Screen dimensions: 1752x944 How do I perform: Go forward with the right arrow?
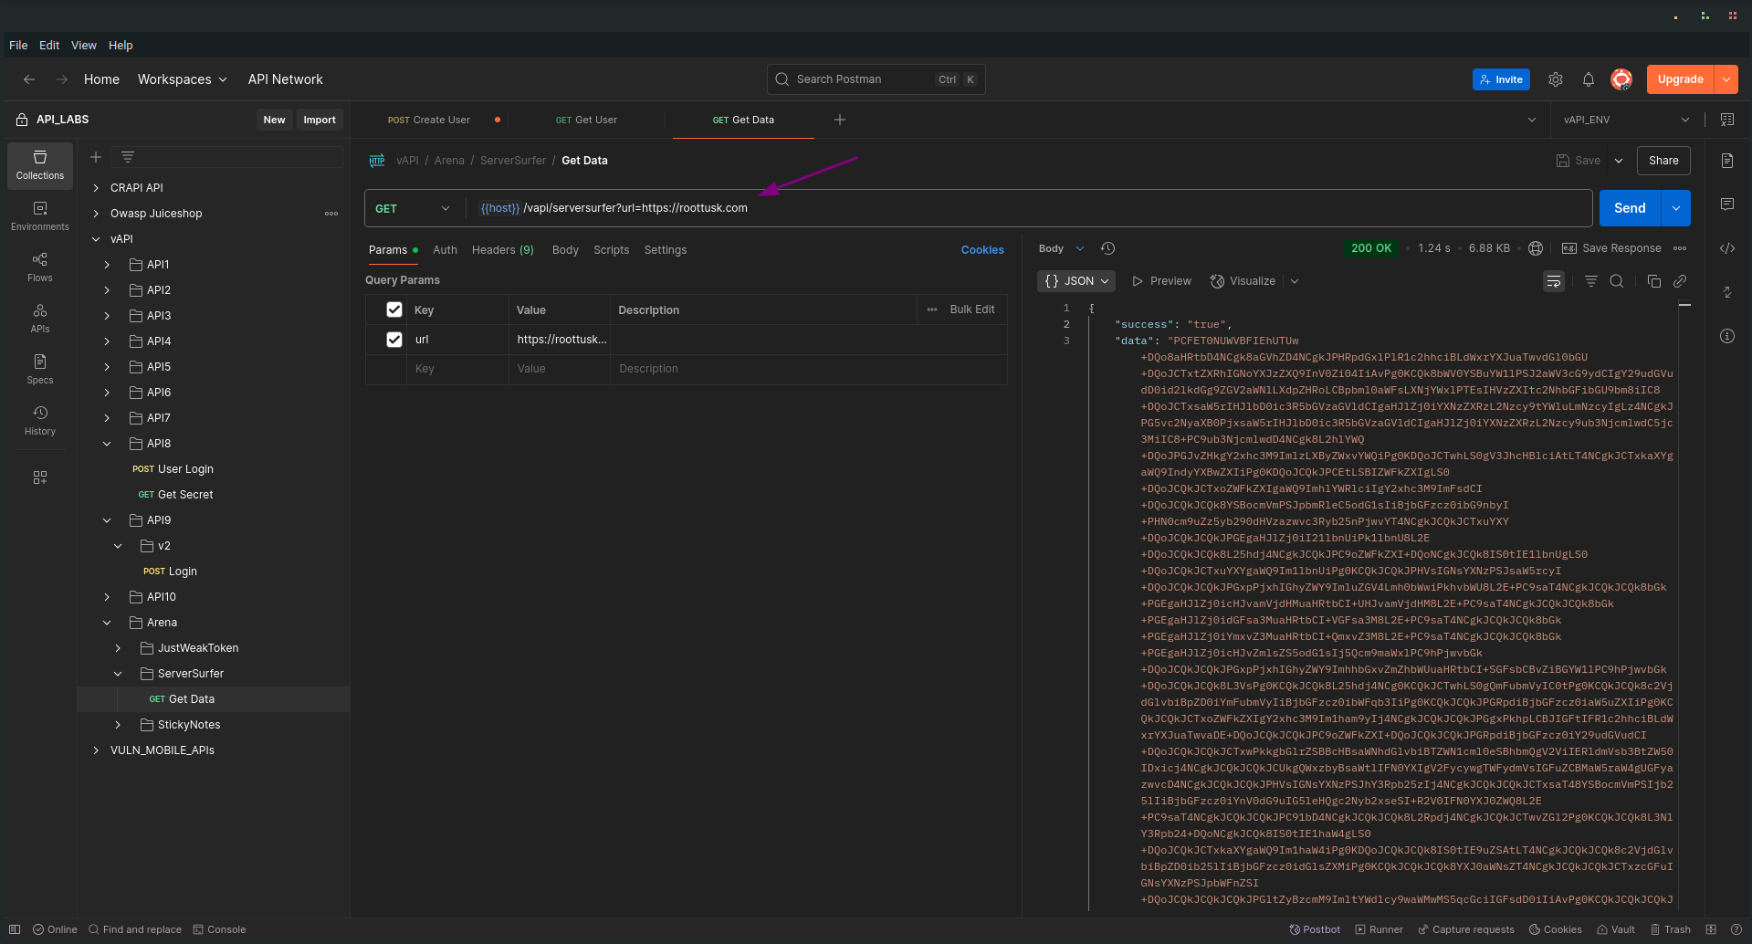(x=62, y=79)
